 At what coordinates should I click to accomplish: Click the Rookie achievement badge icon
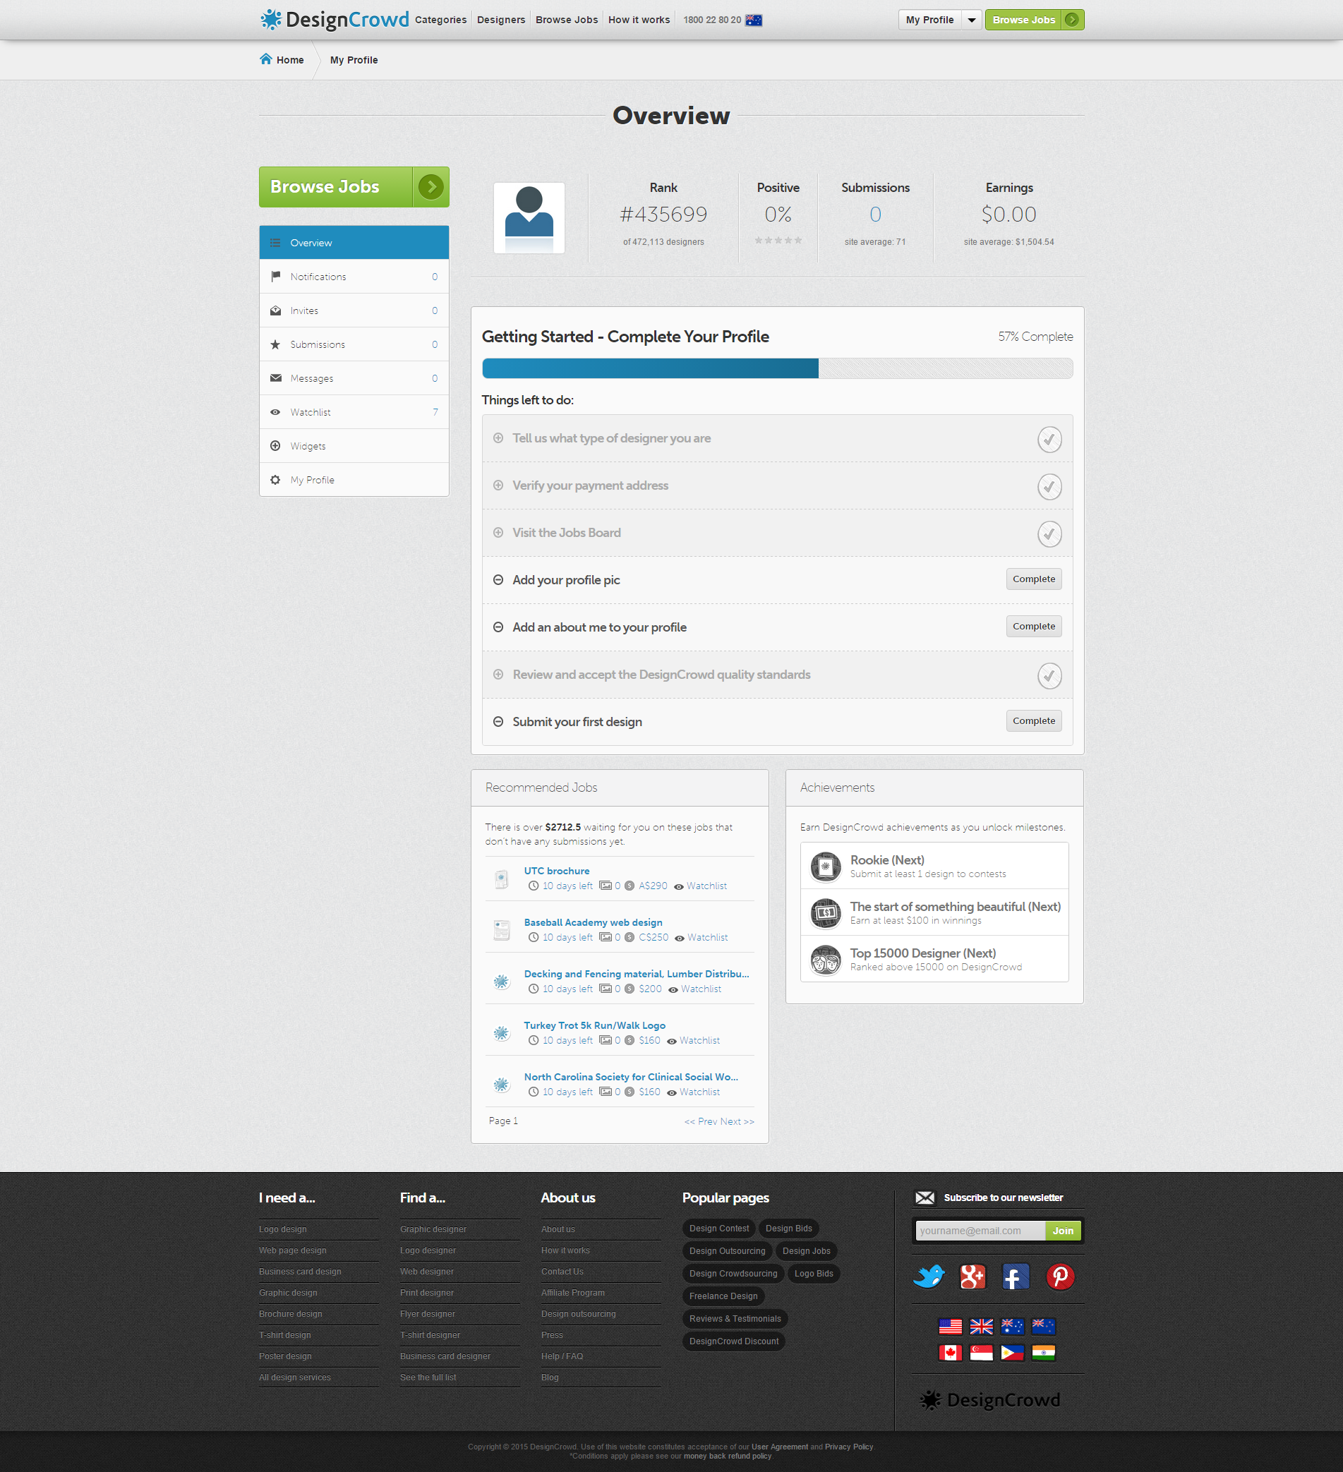point(825,866)
